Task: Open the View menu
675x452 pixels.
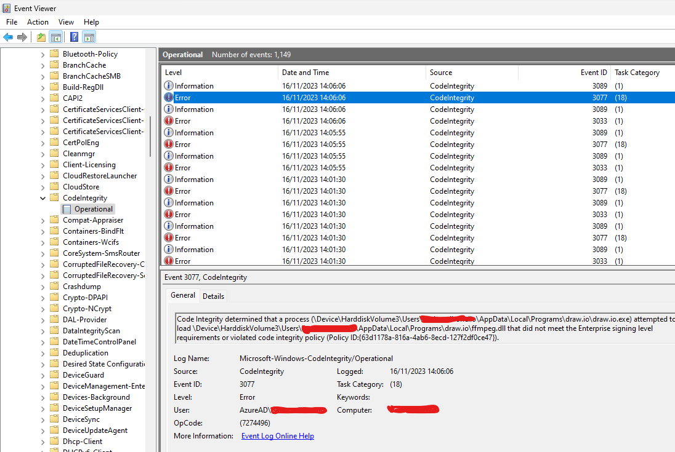Action: [66, 22]
